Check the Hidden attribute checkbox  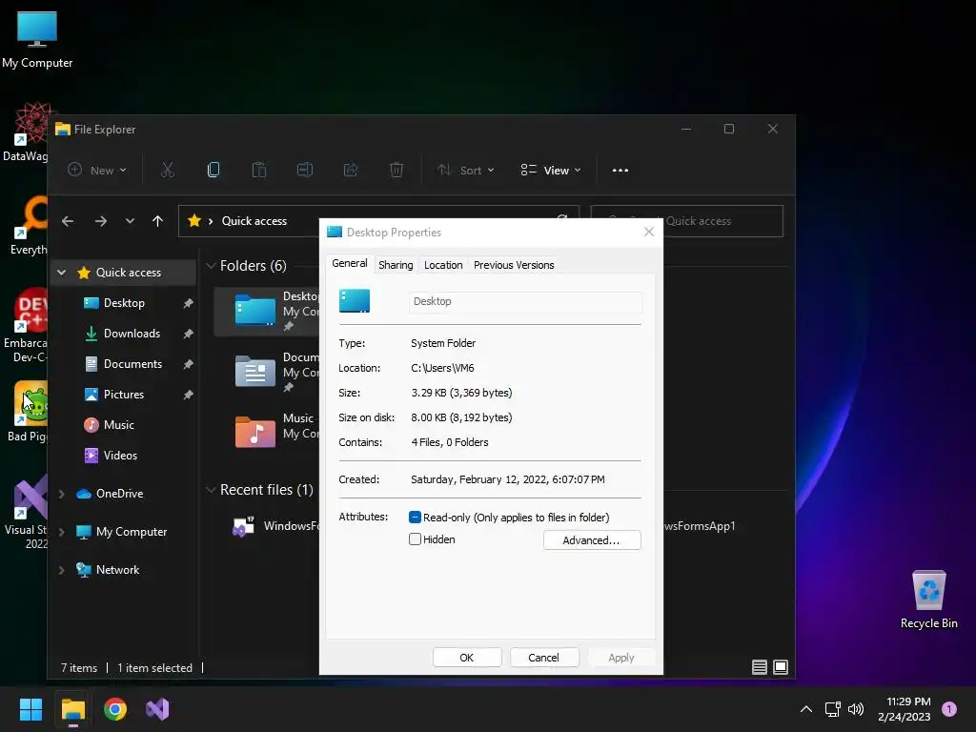tap(415, 539)
